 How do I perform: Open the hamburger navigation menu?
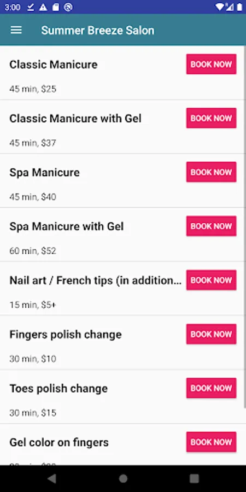tap(16, 30)
